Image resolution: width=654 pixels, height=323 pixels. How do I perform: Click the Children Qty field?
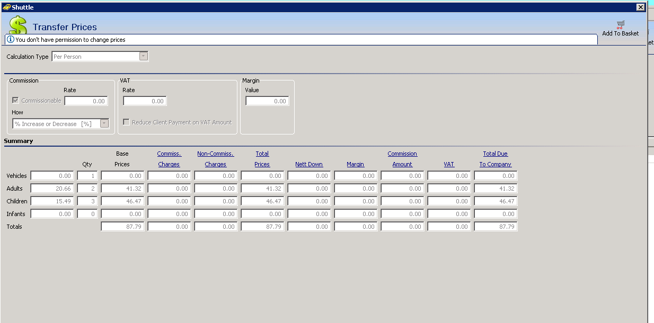coord(87,201)
